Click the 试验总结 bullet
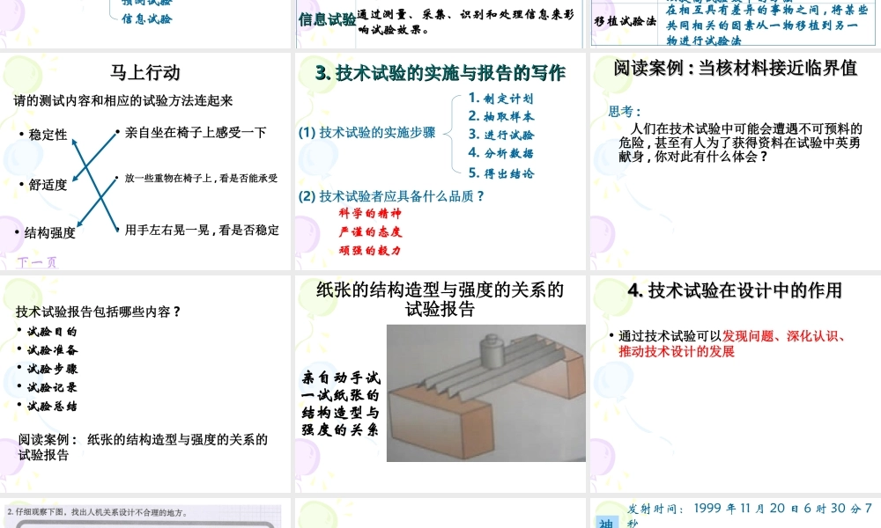The image size is (881, 528). (x=52, y=406)
